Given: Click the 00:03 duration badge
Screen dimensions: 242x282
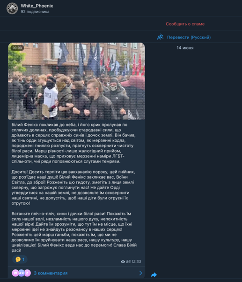Looking at the screenshot, I should (17, 48).
